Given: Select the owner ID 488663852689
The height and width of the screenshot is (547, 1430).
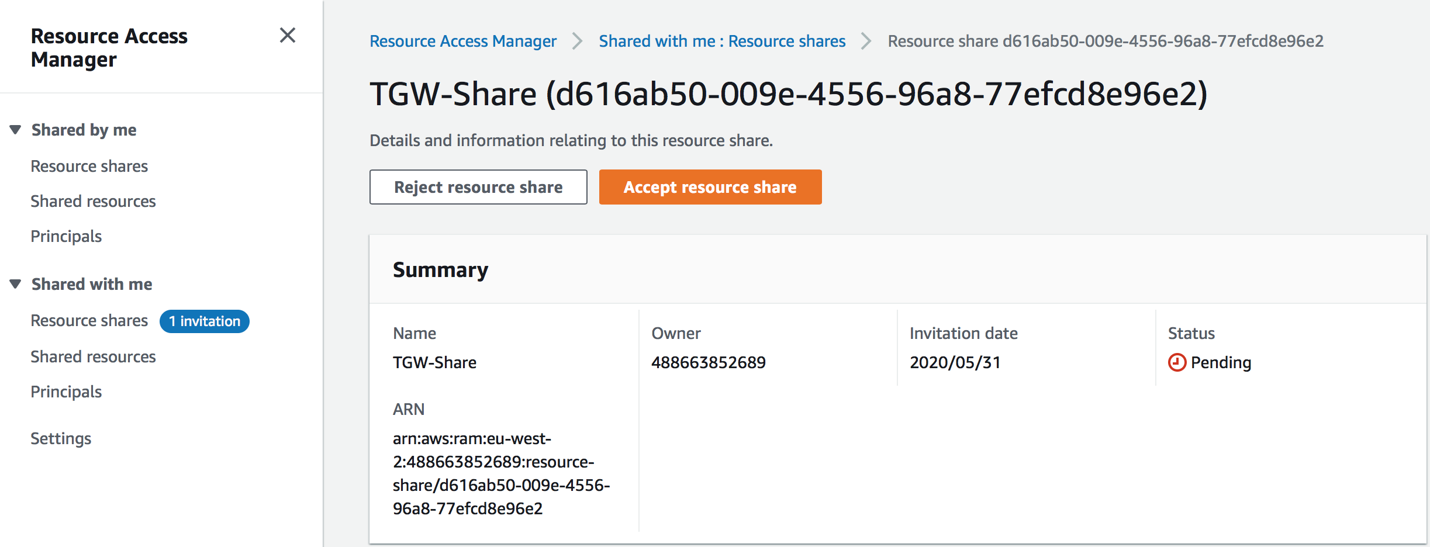Looking at the screenshot, I should coord(709,362).
